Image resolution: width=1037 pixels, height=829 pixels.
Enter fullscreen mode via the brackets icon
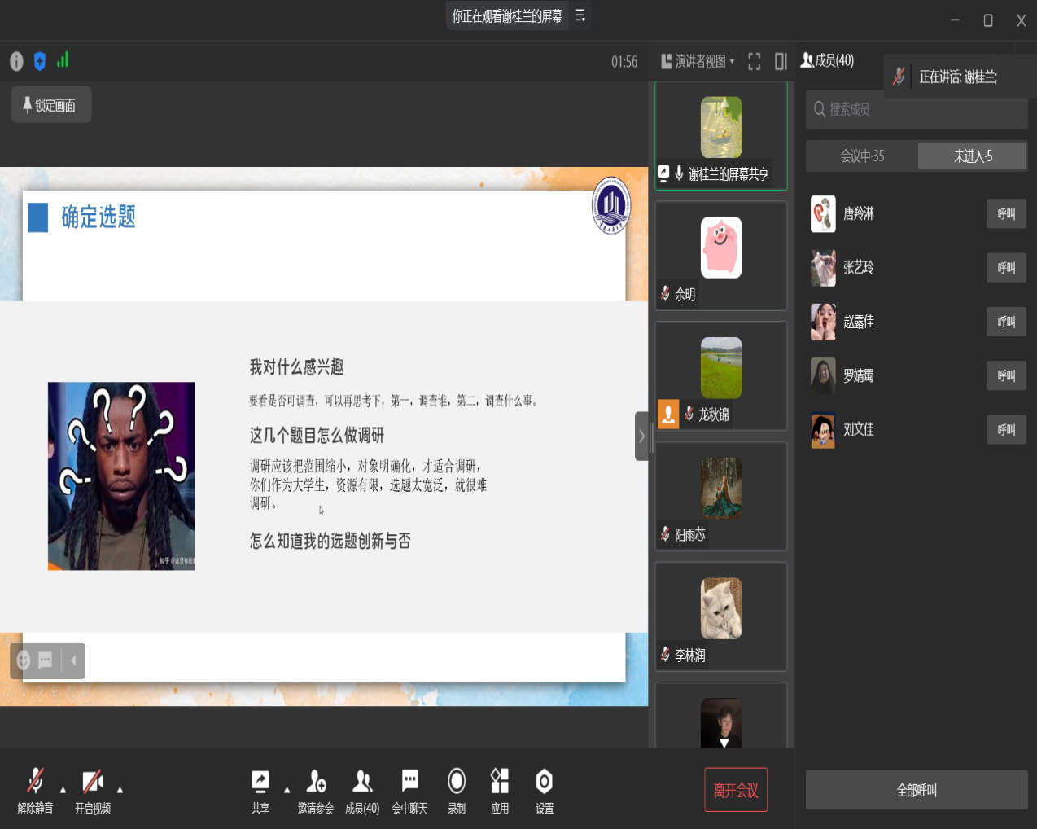754,62
